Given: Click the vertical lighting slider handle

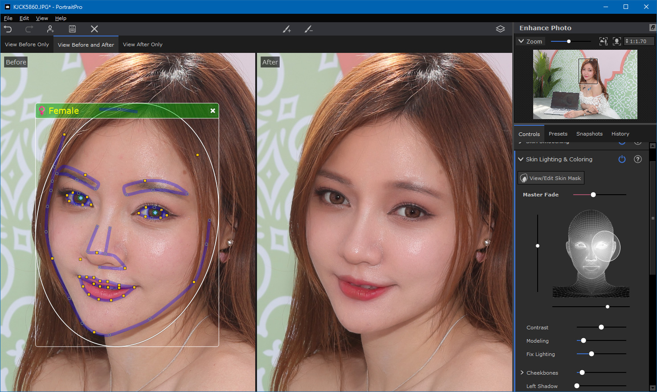Looking at the screenshot, I should click(538, 246).
